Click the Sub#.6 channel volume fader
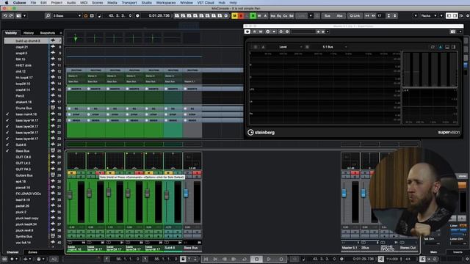 click(167, 195)
